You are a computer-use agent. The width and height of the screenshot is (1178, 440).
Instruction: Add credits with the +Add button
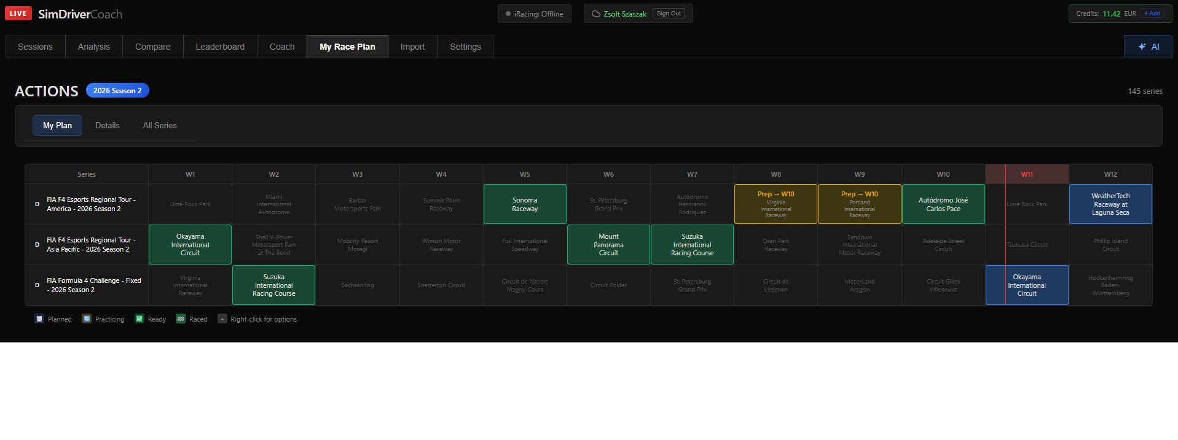pyautogui.click(x=1152, y=14)
